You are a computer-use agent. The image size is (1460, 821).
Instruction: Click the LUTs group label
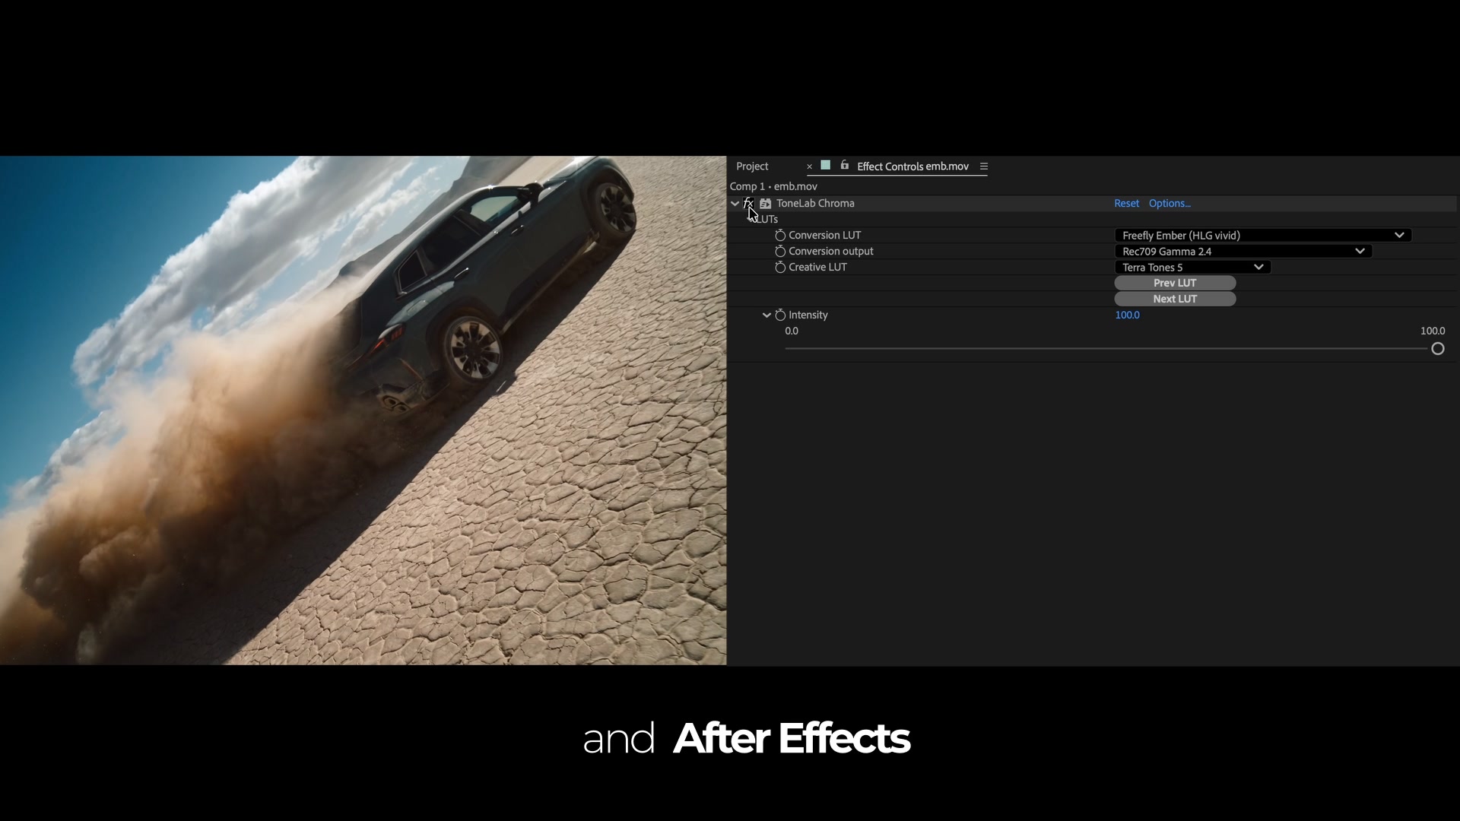tap(766, 220)
